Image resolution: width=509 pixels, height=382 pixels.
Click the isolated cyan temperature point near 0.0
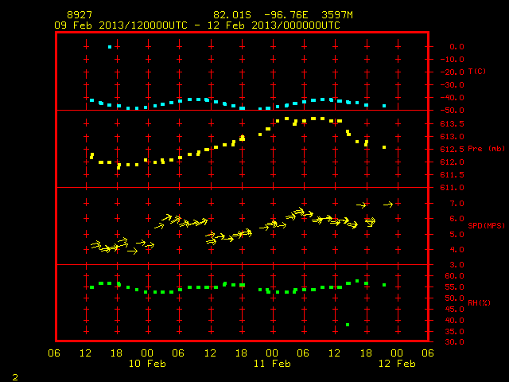click(x=110, y=47)
